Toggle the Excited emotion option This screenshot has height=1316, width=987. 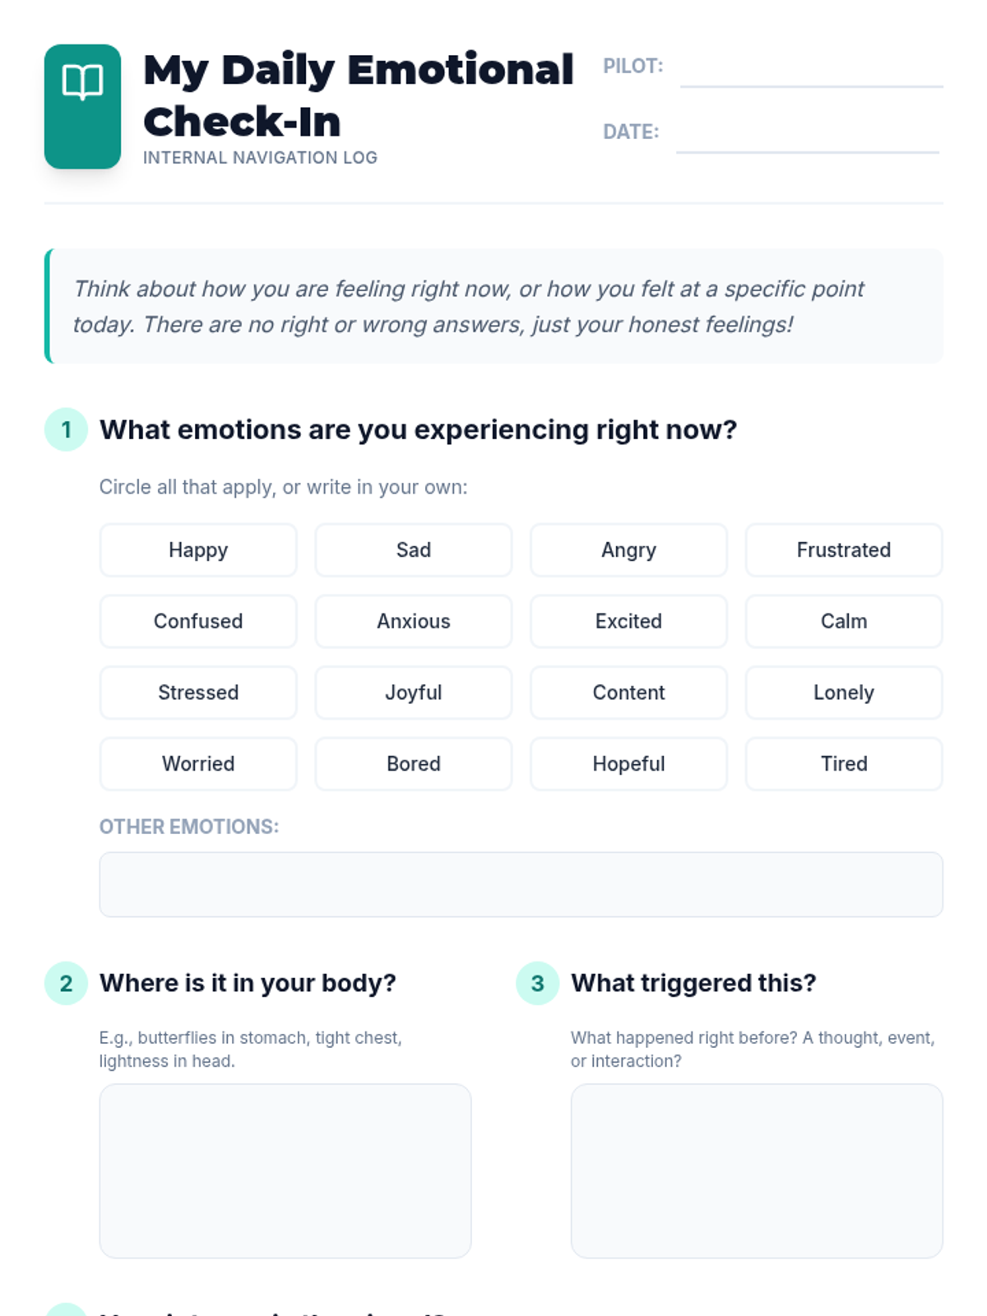click(x=628, y=622)
